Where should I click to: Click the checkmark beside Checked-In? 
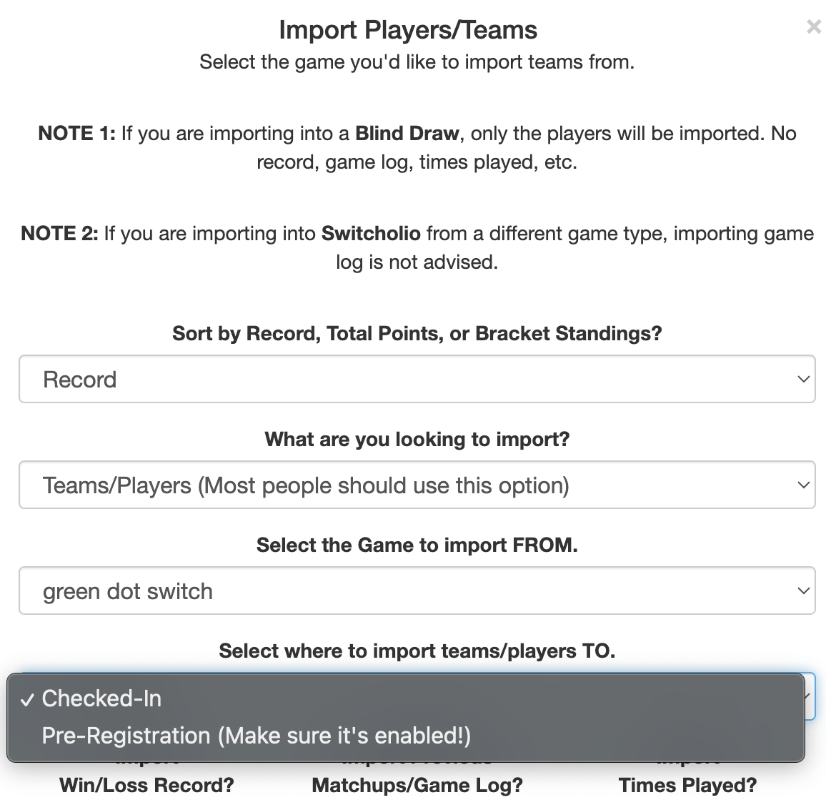27,700
